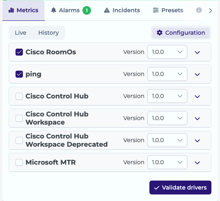
Task: Uncheck the ping driver checkbox
Action: pyautogui.click(x=19, y=74)
